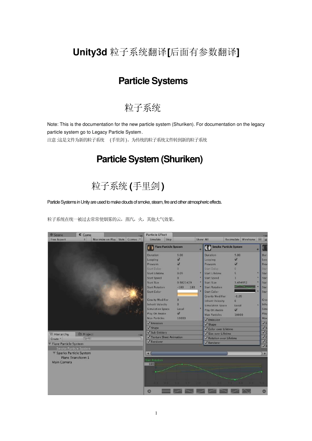This screenshot has width=312, height=441.
Task: Choose the seventh rising curve preset
Action: [x=235, y=391]
